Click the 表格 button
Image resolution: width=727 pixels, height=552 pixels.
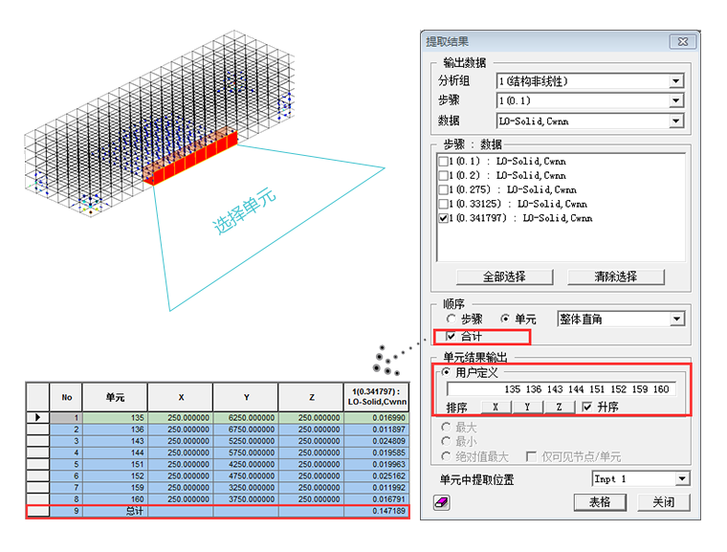coord(600,502)
